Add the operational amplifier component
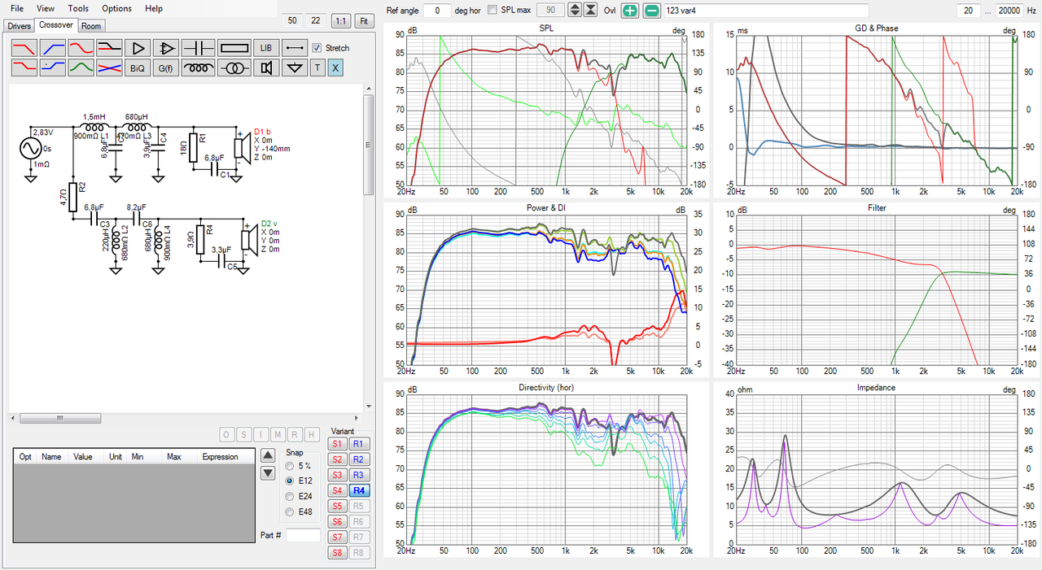1042x570 pixels. pos(166,48)
